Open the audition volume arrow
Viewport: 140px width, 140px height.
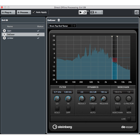(88, 11)
